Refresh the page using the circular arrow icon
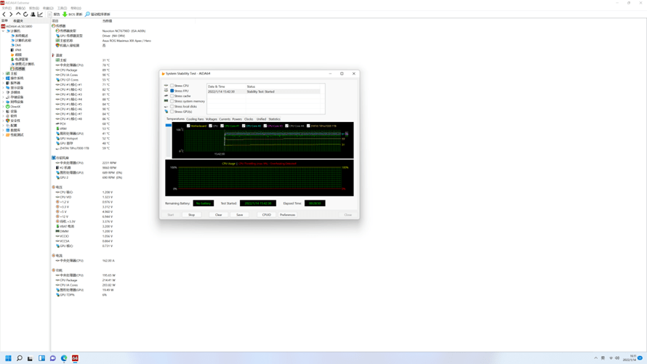The width and height of the screenshot is (647, 364). [x=25, y=14]
